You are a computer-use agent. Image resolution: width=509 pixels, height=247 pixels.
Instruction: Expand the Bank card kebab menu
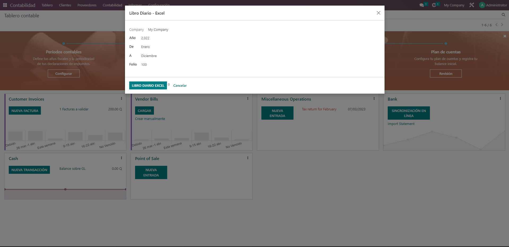(500, 99)
